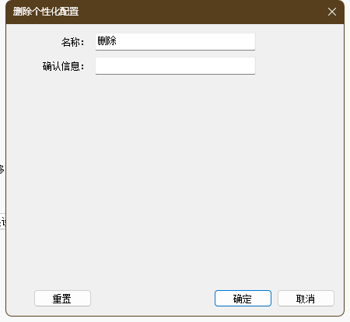Click the brown title bar's empty area
The width and height of the screenshot is (350, 322).
click(x=202, y=12)
